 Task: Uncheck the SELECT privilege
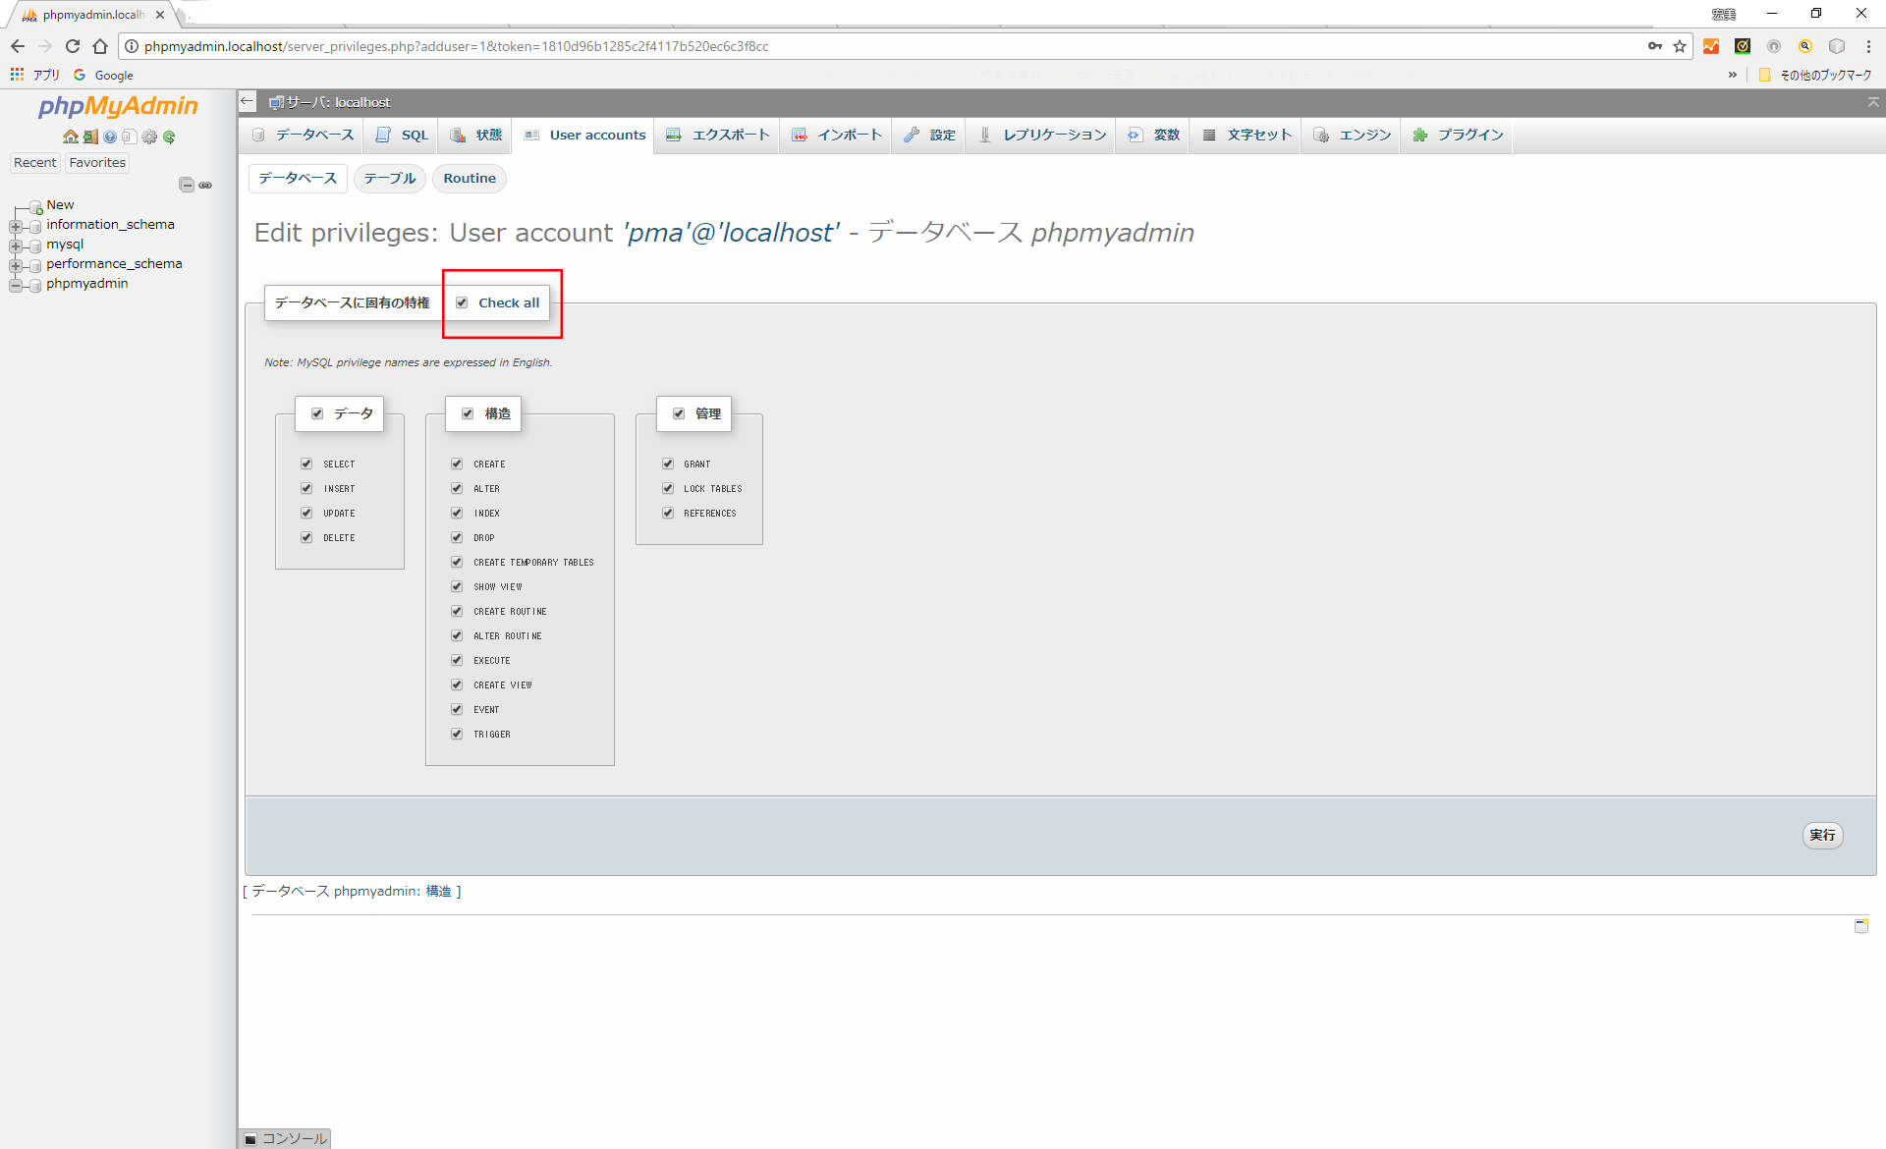(306, 464)
